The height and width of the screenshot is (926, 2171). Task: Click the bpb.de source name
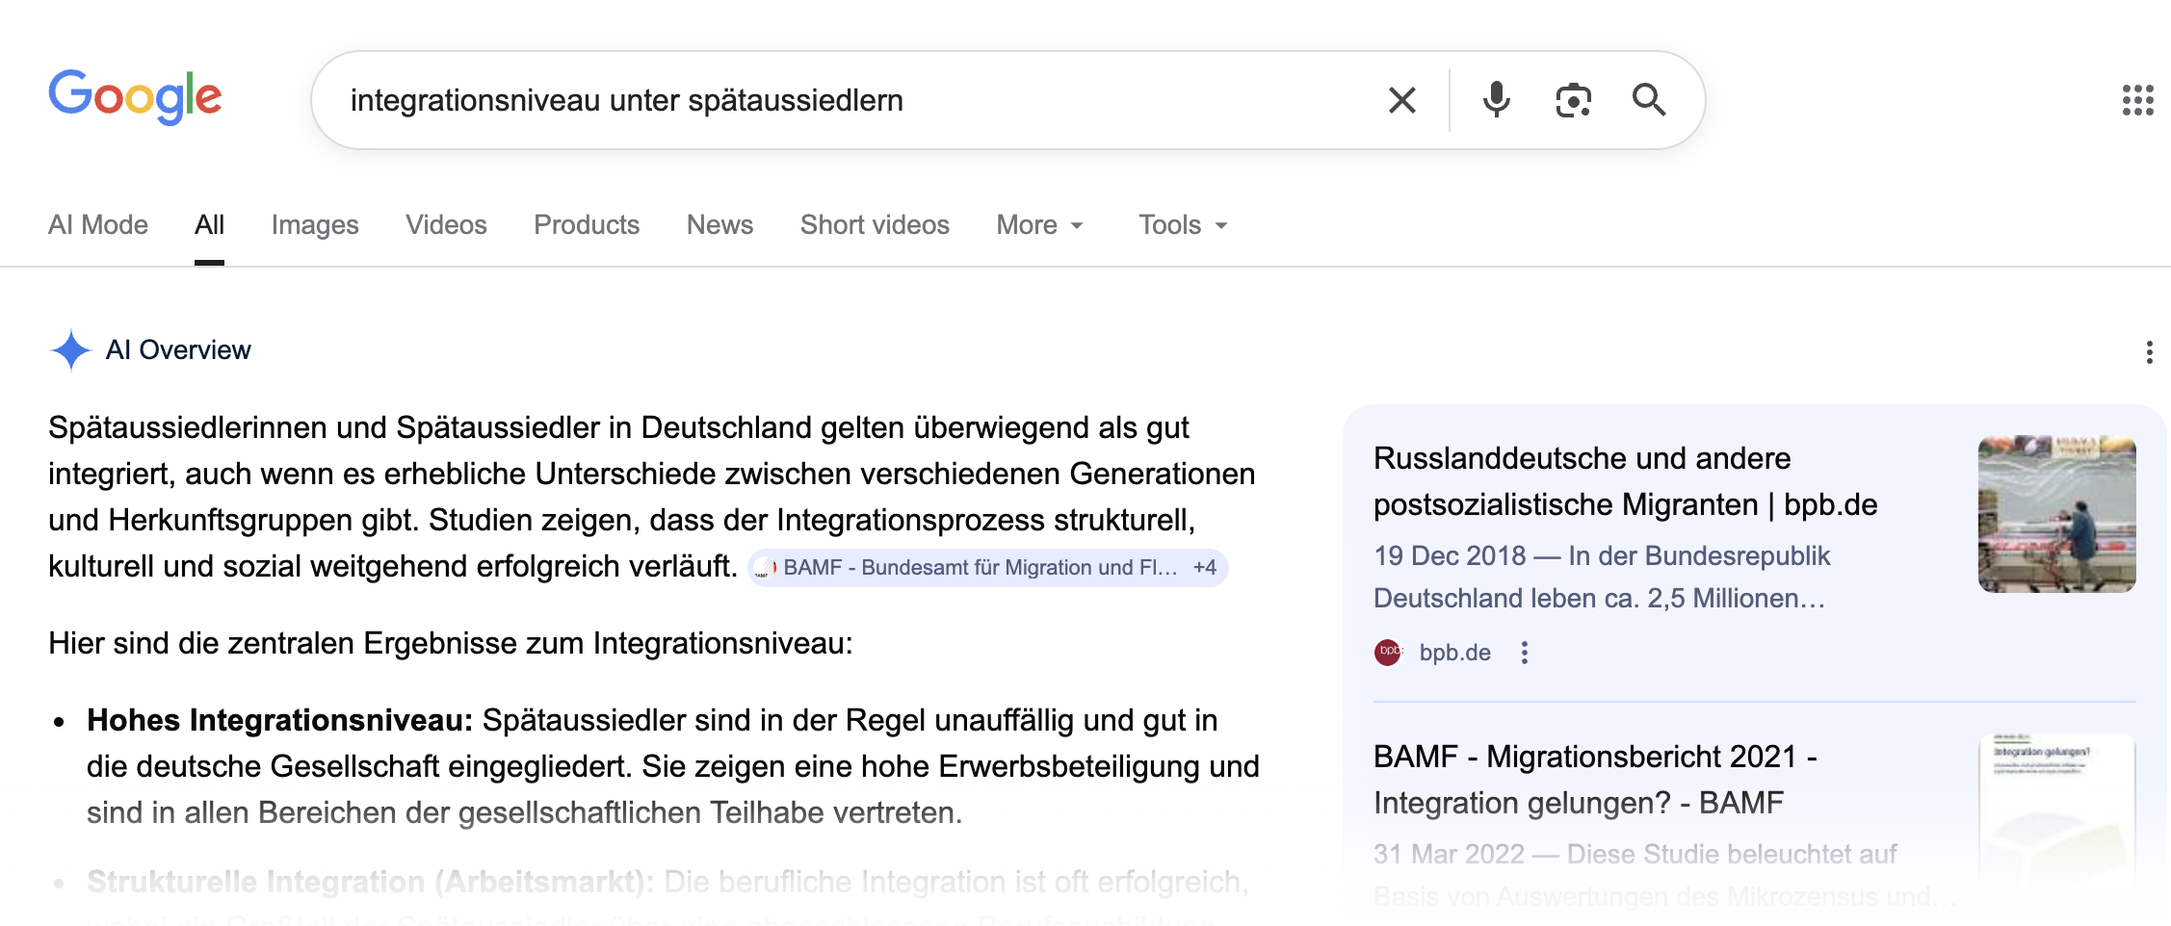point(1454,653)
